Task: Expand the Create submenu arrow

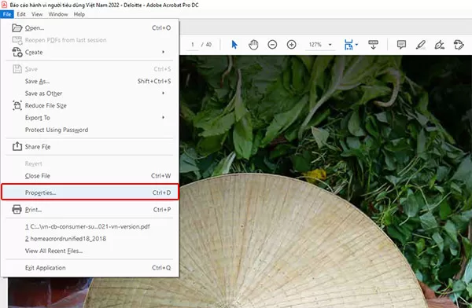Action: click(x=163, y=52)
